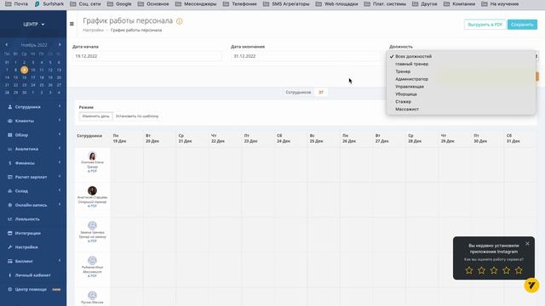
Task: Click Анастасия Старцева avatar photo
Action: coord(92,190)
